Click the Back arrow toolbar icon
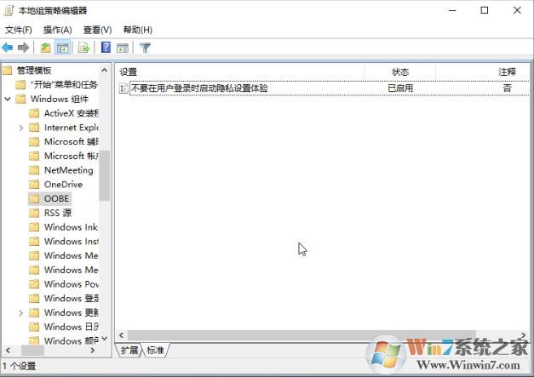This screenshot has height=377, width=534. pyautogui.click(x=8, y=48)
